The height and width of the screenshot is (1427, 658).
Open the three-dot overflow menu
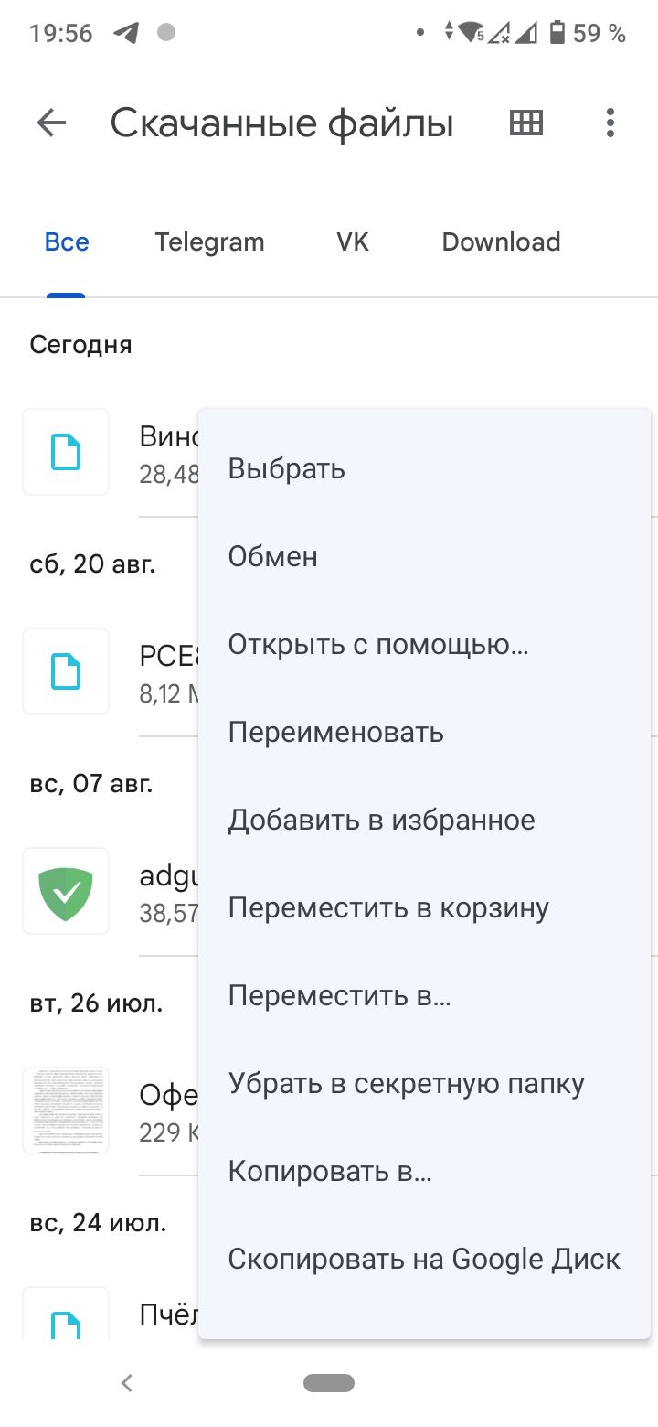(x=610, y=123)
